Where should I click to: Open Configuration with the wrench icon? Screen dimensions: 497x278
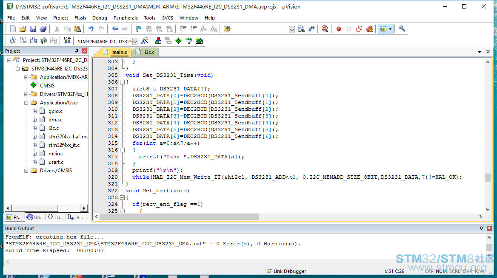click(402, 29)
